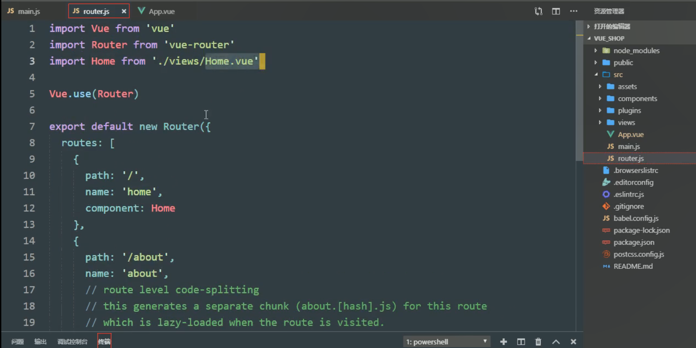Switch to the App.vue tab
The height and width of the screenshot is (348, 696).
[156, 11]
